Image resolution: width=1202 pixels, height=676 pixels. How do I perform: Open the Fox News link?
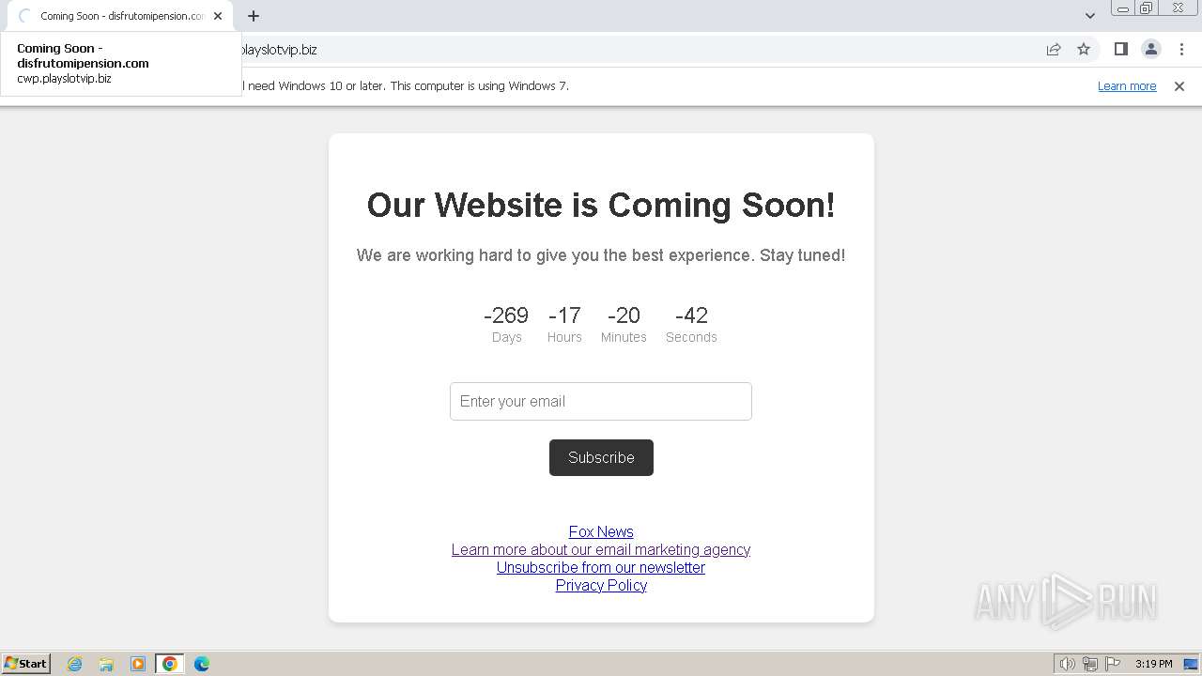tap(601, 531)
